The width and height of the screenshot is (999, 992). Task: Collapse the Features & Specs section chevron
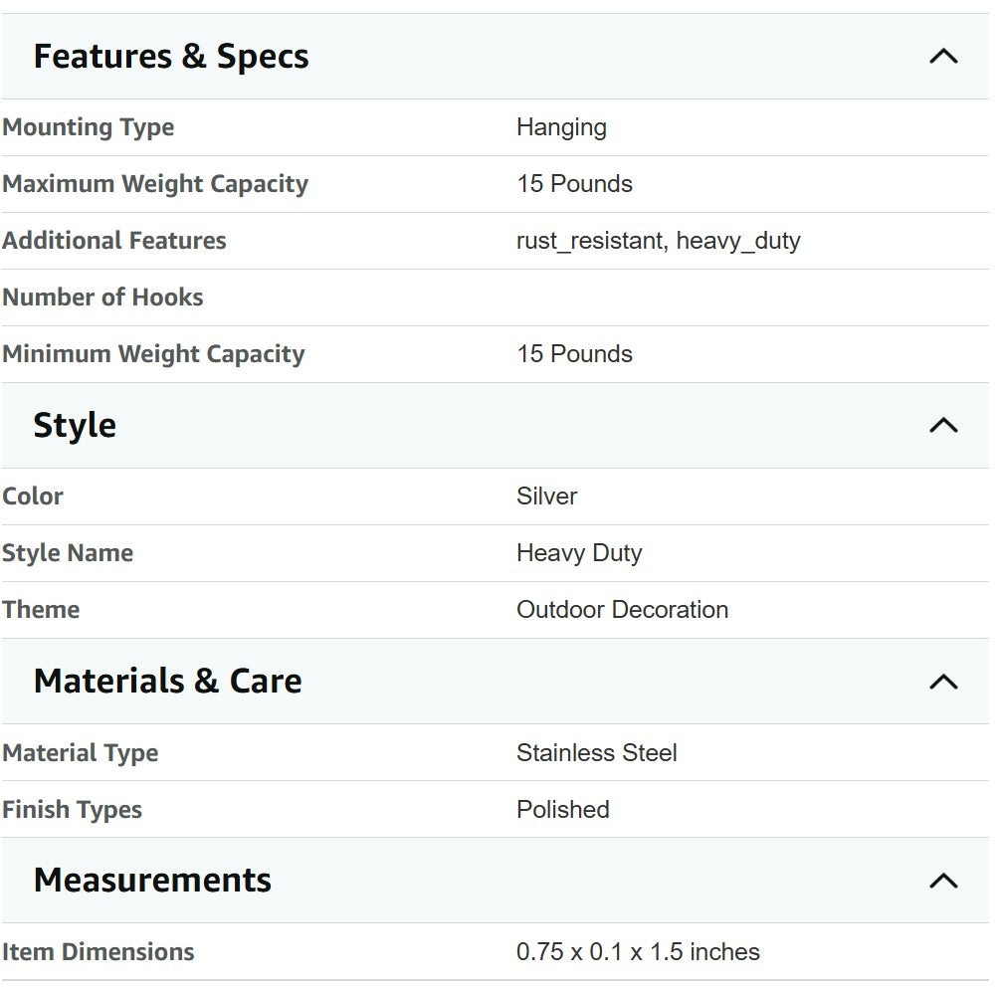(x=943, y=56)
